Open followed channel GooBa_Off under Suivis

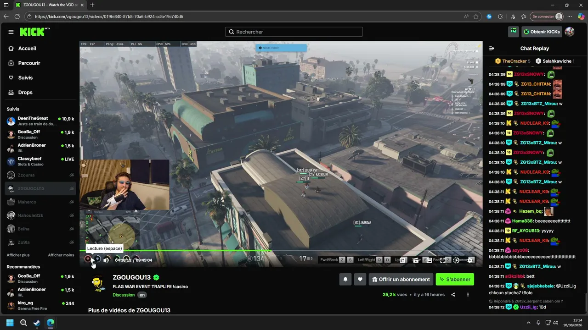tap(40, 134)
